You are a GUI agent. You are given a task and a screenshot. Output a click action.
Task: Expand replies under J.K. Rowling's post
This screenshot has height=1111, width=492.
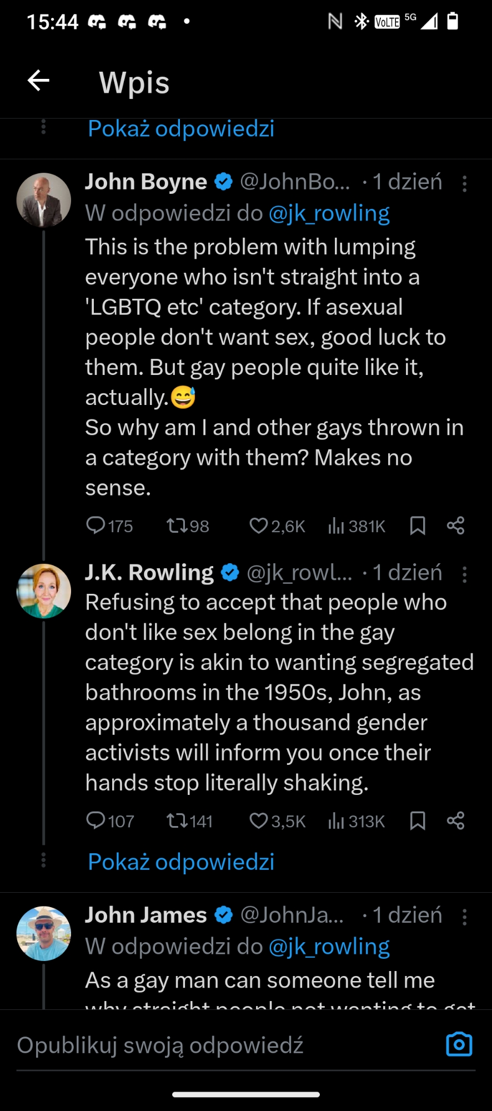[x=181, y=862]
